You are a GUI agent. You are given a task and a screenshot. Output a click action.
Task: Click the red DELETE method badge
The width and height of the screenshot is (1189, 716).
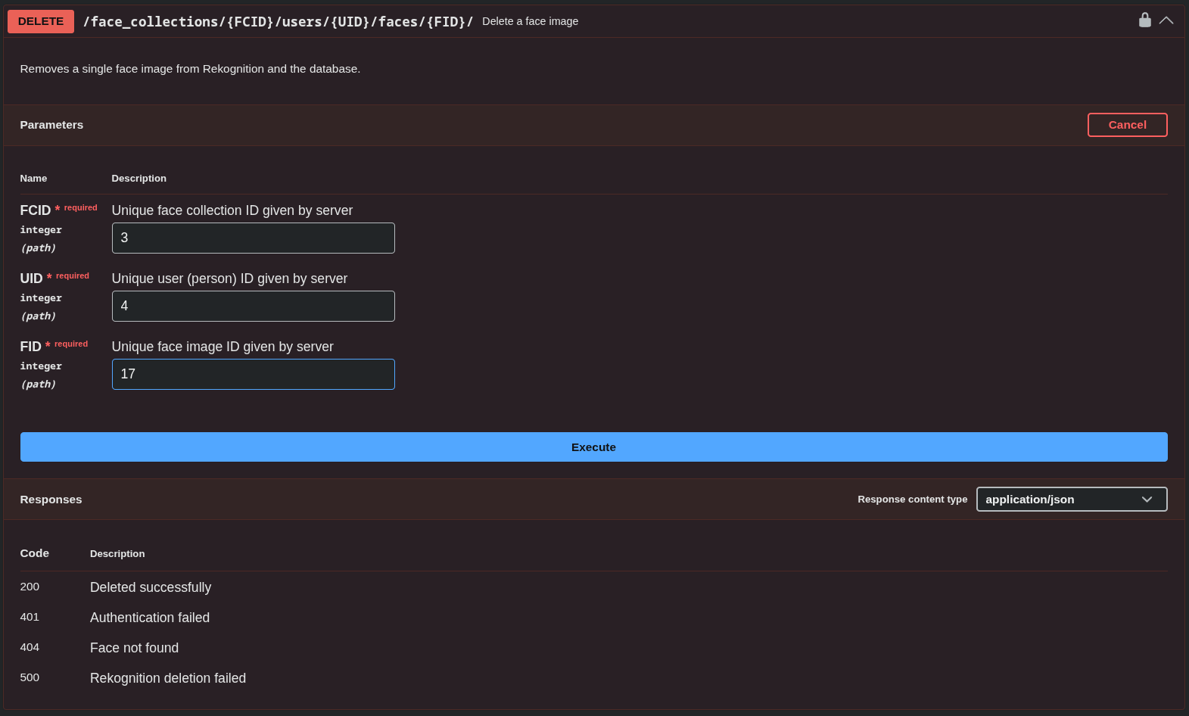(x=41, y=21)
